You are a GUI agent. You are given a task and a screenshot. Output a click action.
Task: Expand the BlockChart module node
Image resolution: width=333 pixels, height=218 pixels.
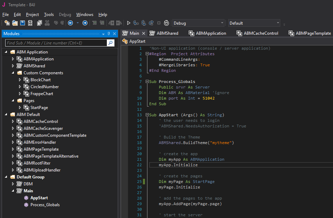click(20, 80)
